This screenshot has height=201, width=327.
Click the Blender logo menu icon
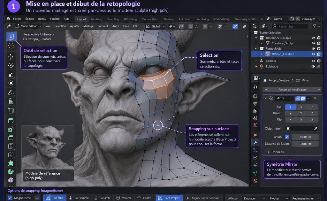pyautogui.click(x=8, y=19)
